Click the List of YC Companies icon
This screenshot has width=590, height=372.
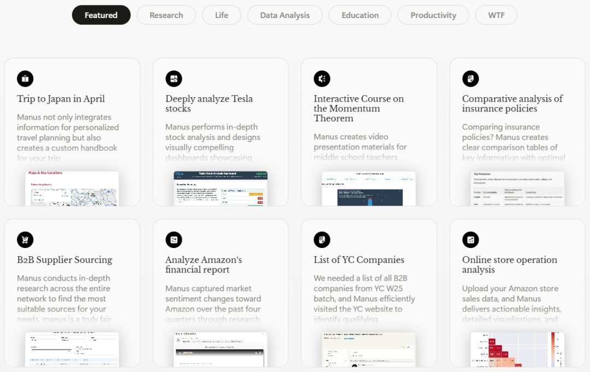click(x=322, y=240)
